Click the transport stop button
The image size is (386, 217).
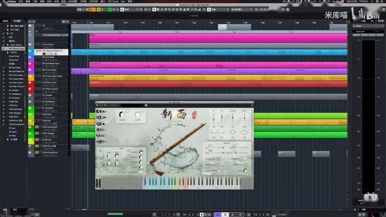pyautogui.click(x=225, y=215)
